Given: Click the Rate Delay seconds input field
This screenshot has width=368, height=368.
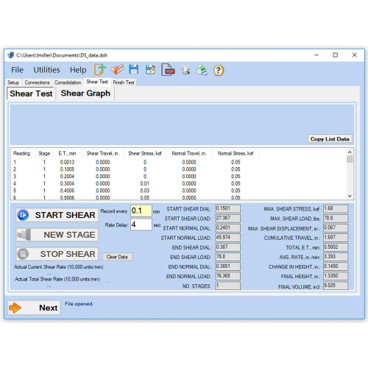Looking at the screenshot, I should click(141, 224).
